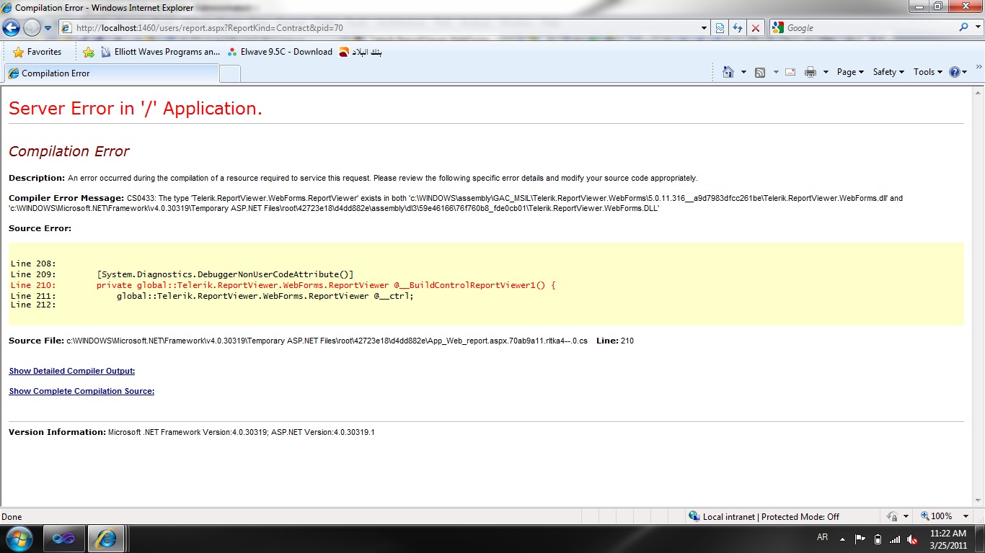Open the Tools menu
This screenshot has height=553, width=985.
point(928,72)
